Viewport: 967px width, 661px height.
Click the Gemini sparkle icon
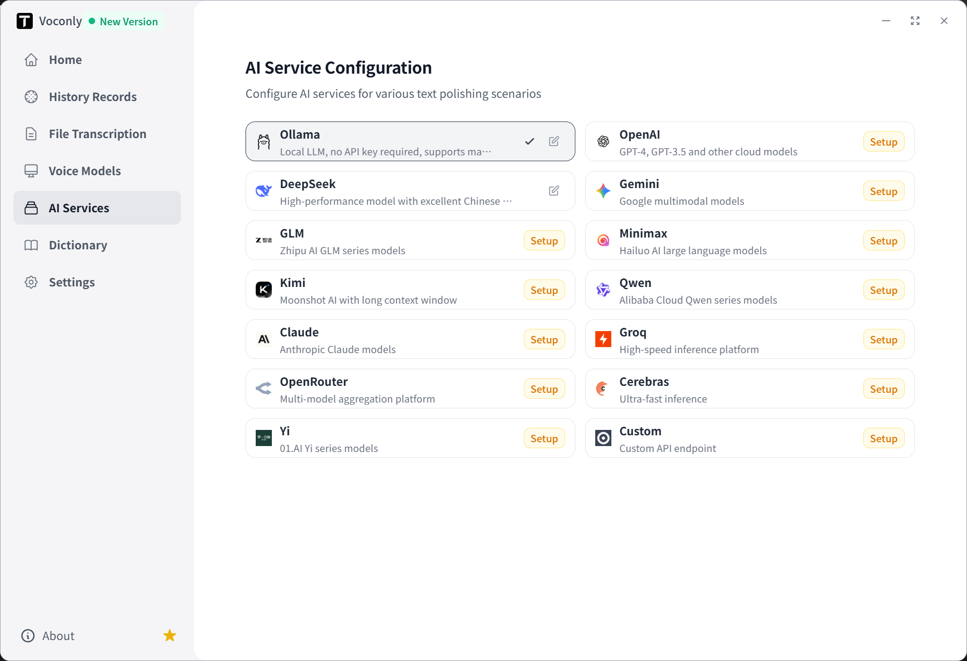click(603, 191)
